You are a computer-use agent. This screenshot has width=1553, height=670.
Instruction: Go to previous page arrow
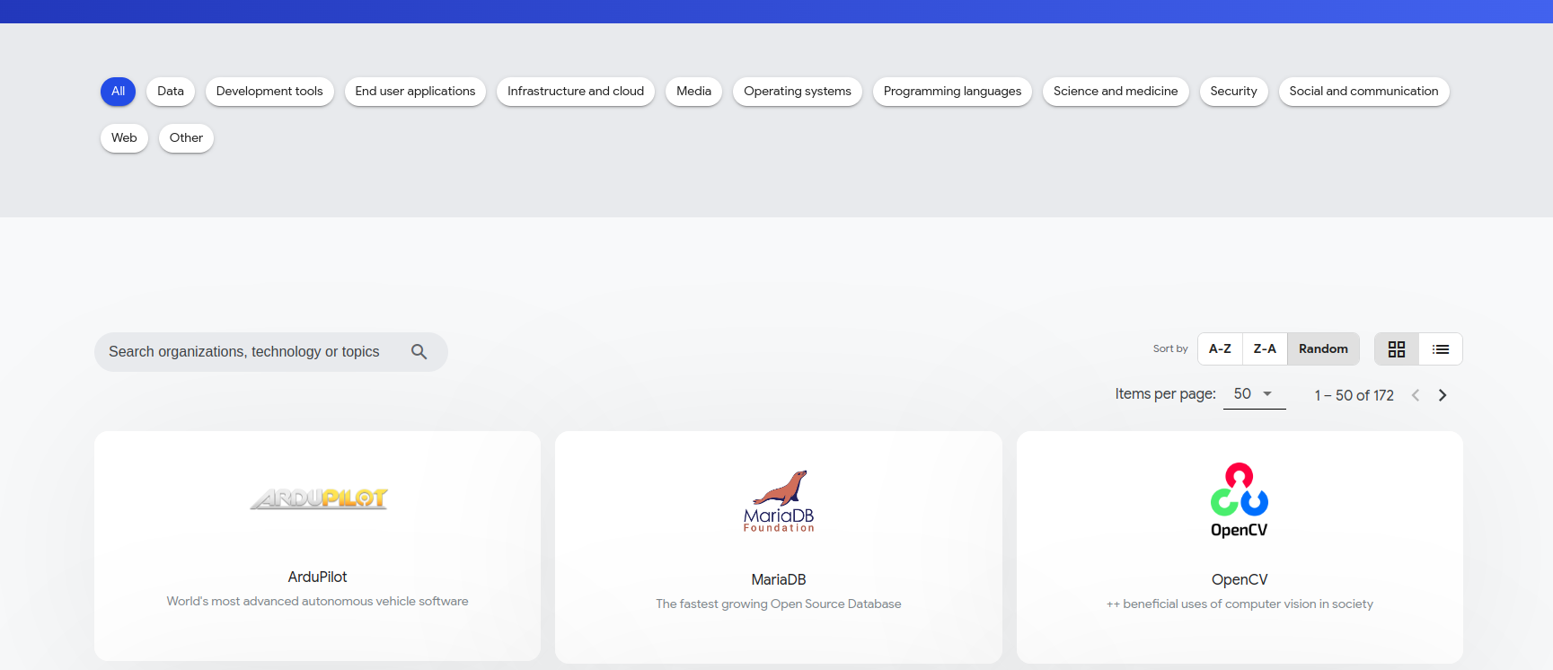(x=1416, y=395)
